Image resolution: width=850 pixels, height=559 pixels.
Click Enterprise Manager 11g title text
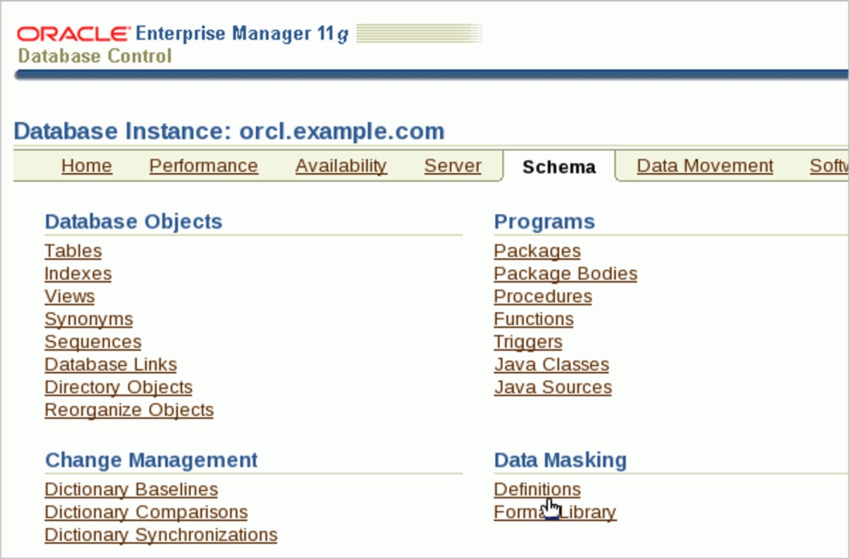pos(243,34)
